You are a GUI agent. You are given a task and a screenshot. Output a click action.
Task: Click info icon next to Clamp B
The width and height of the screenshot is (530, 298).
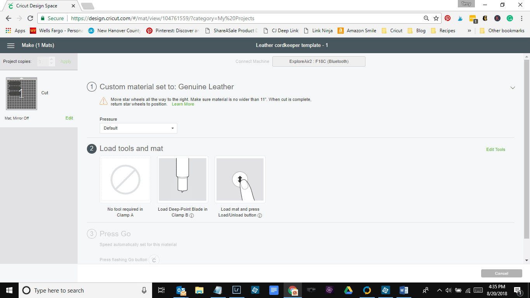(x=192, y=215)
